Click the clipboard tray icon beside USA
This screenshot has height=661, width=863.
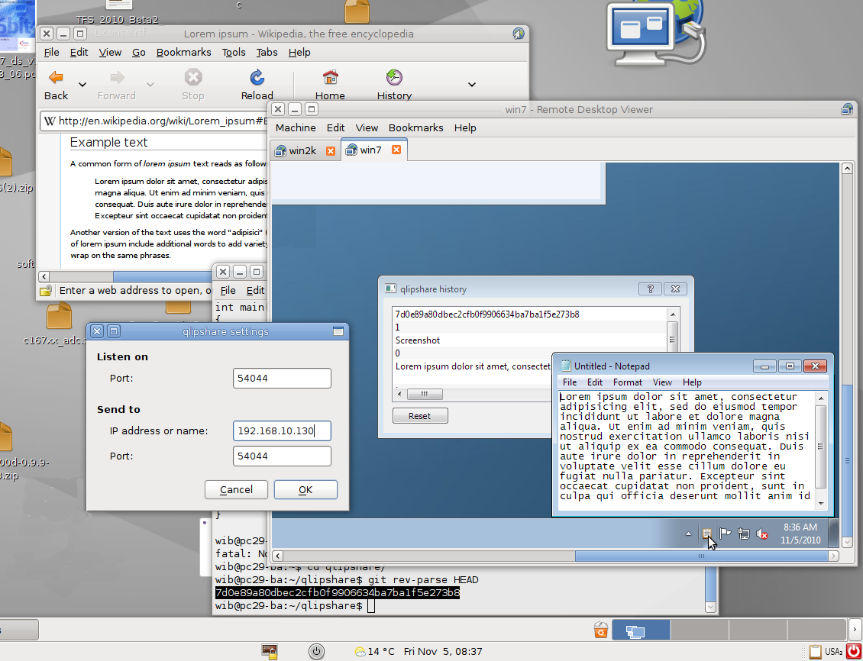tap(815, 652)
